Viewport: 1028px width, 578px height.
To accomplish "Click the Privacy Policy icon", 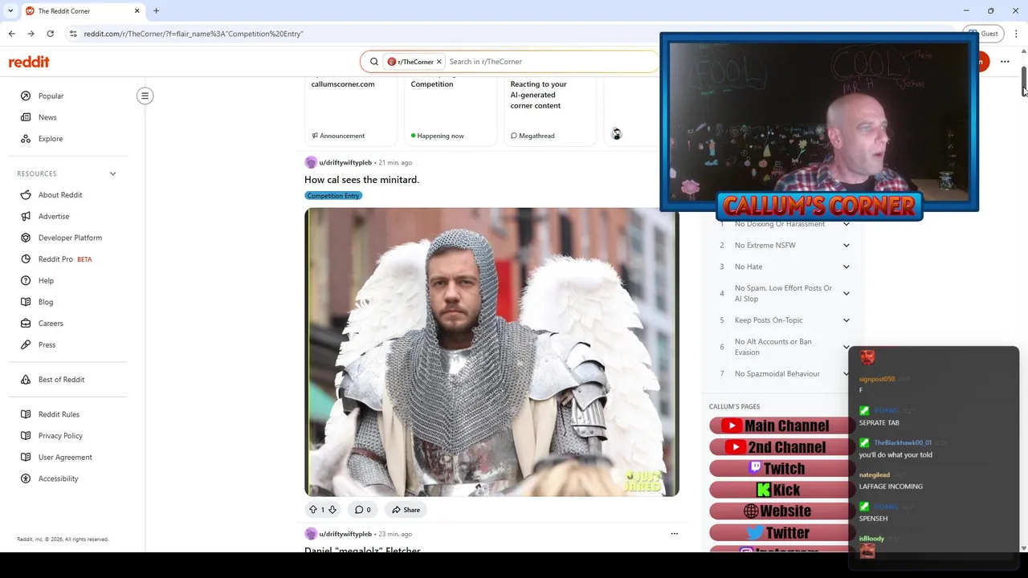I will coord(26,436).
